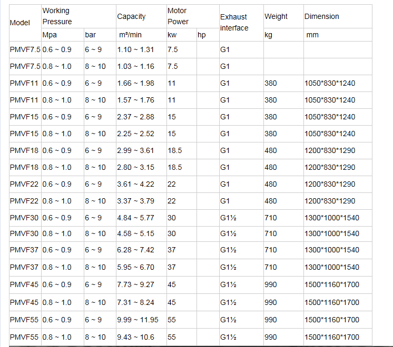Screen dimensions: 393x347
Task: Click the m³/min unit cell
Action: 130,35
